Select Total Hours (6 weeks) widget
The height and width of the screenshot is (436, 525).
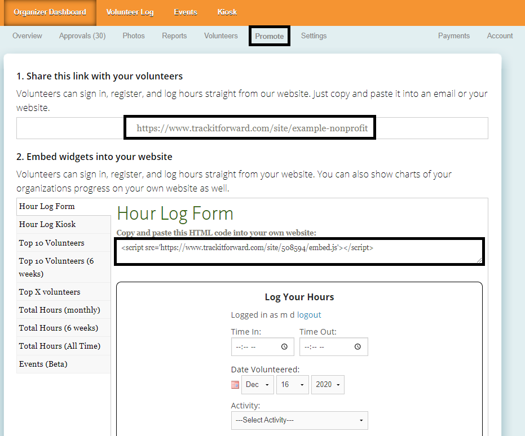[x=64, y=328]
